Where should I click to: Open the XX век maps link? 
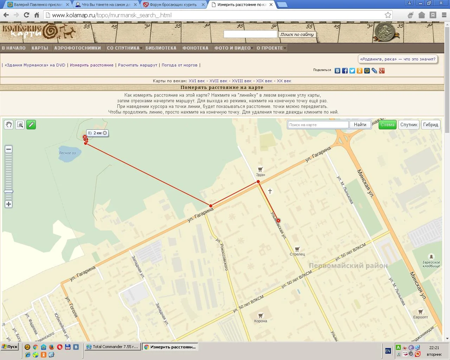pos(284,81)
